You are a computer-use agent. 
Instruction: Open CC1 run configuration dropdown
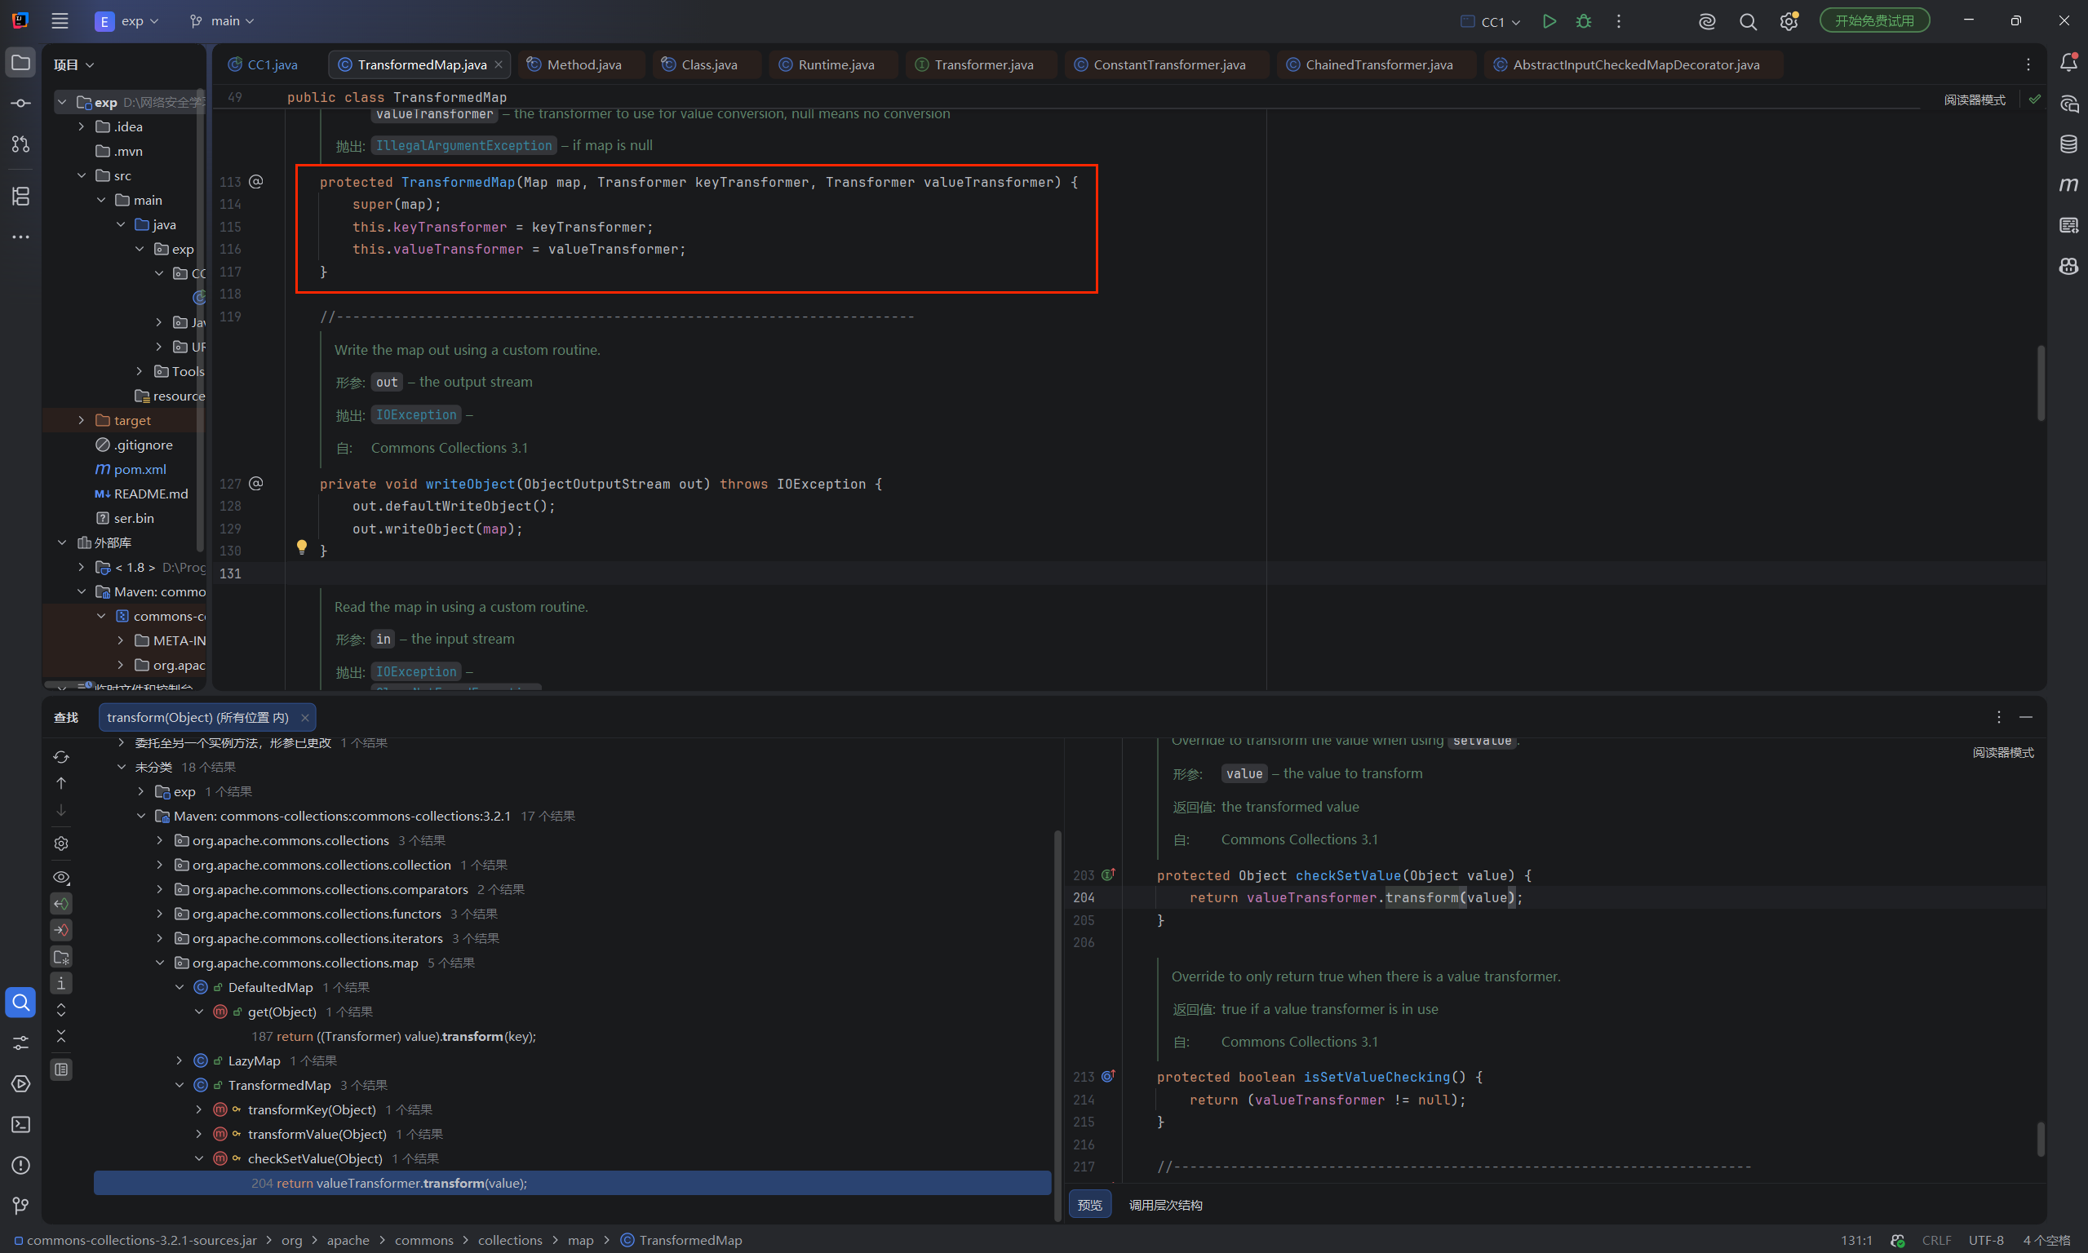pyautogui.click(x=1491, y=22)
